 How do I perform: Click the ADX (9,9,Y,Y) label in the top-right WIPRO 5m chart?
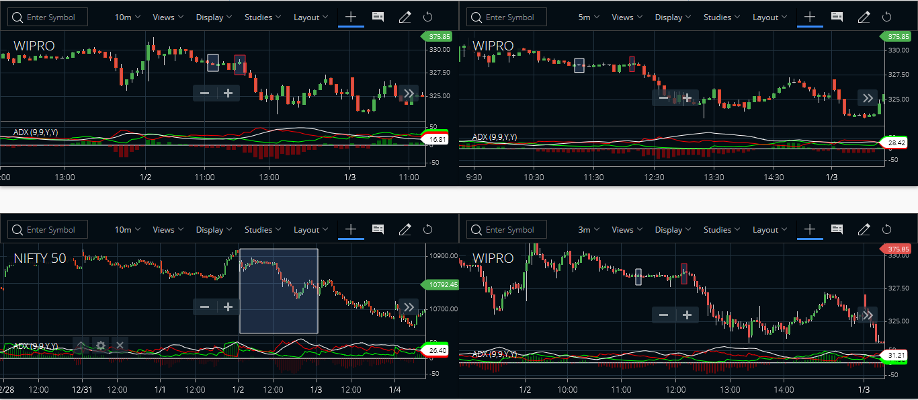(x=495, y=137)
